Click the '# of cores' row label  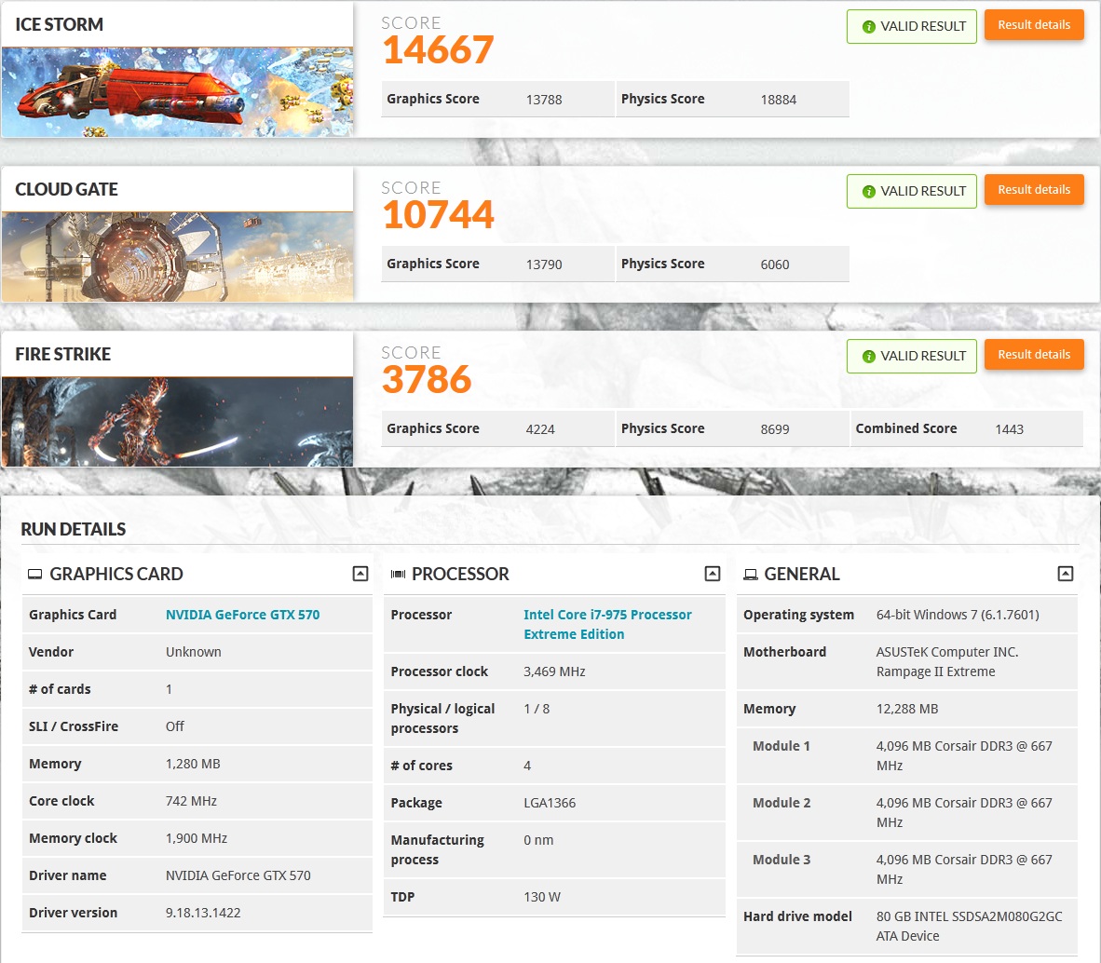pos(421,766)
